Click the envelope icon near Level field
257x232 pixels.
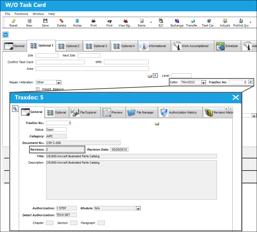click(x=150, y=76)
